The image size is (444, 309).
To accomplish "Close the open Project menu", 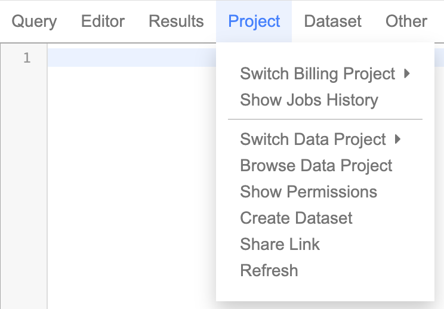I will pyautogui.click(x=254, y=21).
